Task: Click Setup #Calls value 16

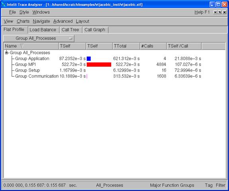Action: (x=164, y=70)
